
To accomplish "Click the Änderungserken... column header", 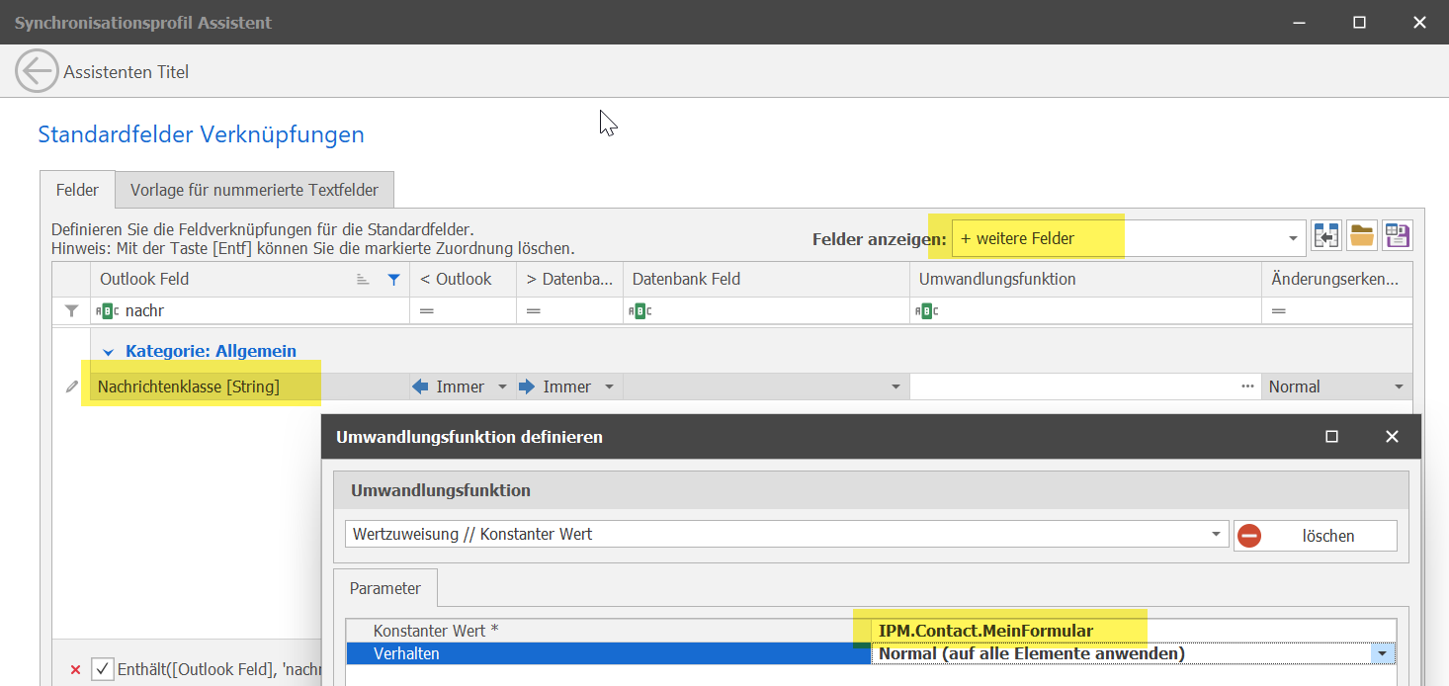I will (x=1336, y=279).
